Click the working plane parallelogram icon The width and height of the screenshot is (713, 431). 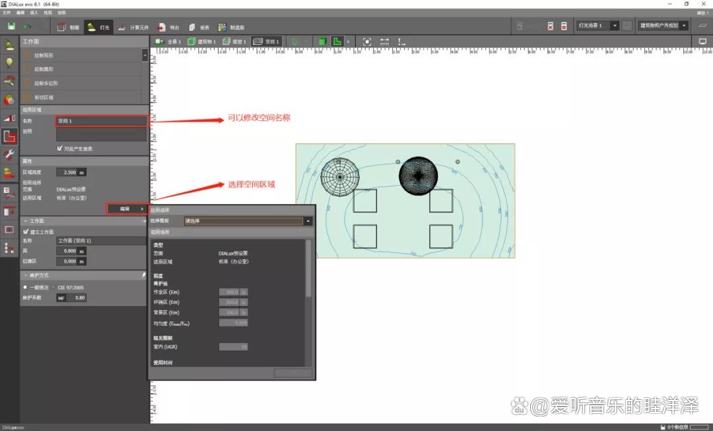coord(703,26)
